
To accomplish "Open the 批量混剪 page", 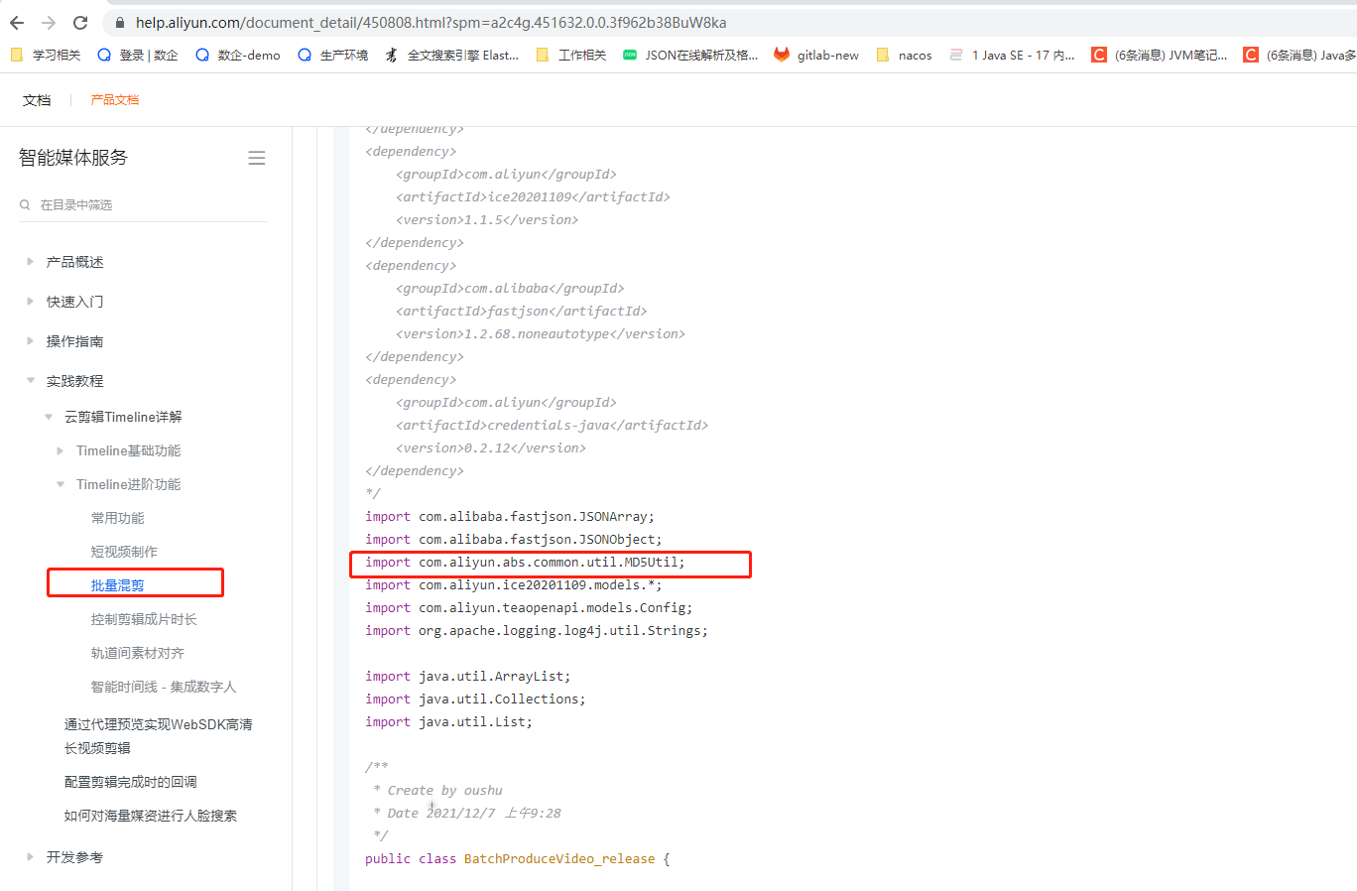I will point(117,585).
